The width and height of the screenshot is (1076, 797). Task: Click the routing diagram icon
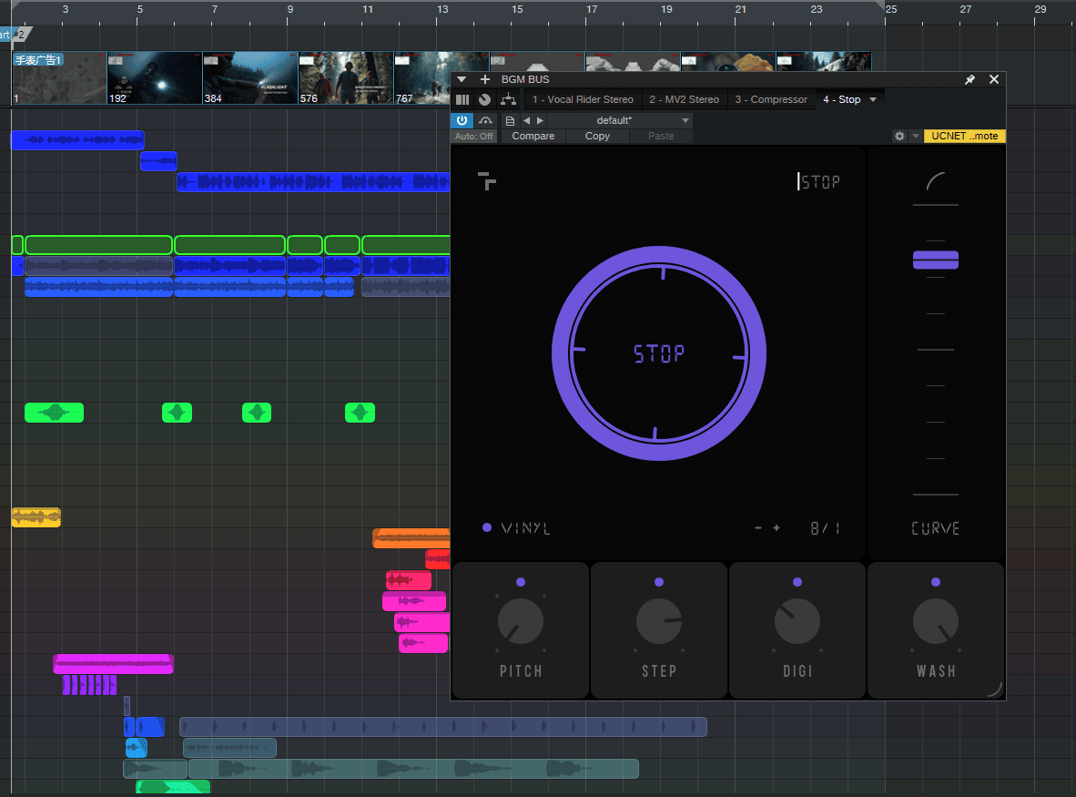(x=507, y=99)
